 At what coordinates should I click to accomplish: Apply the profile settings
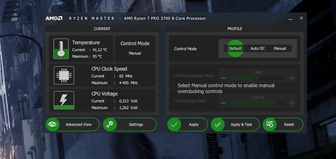pos(187,124)
